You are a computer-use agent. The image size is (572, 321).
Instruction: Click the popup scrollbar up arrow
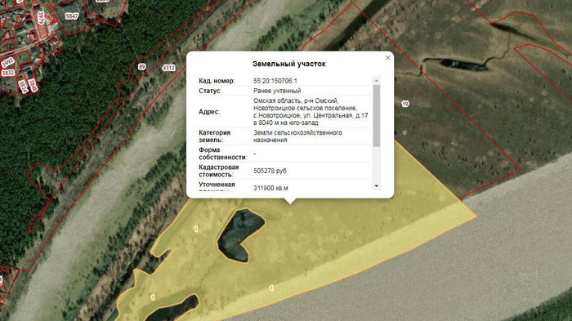(377, 80)
